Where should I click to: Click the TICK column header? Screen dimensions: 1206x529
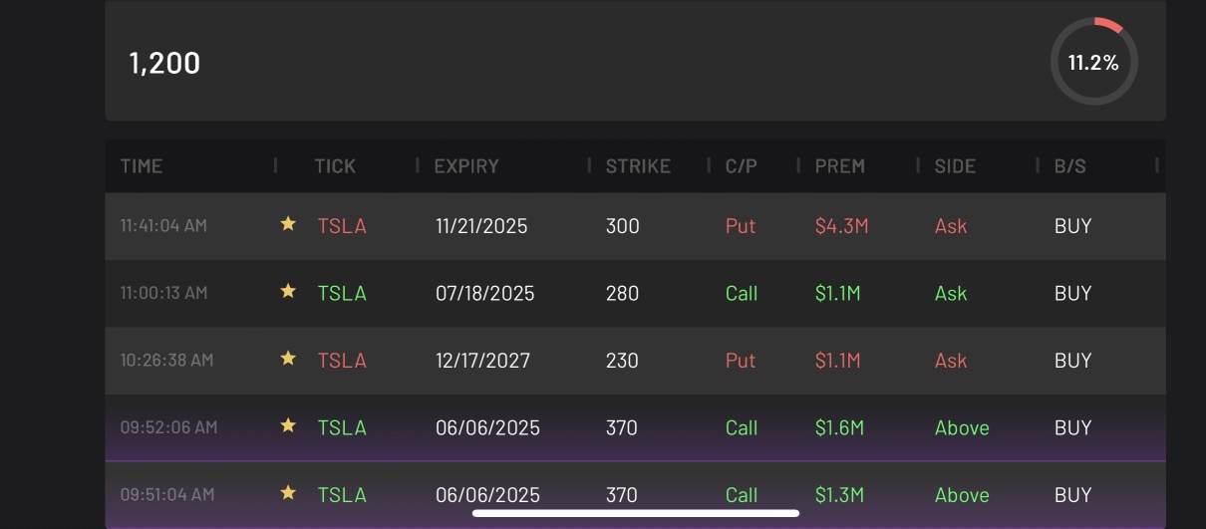(335, 166)
